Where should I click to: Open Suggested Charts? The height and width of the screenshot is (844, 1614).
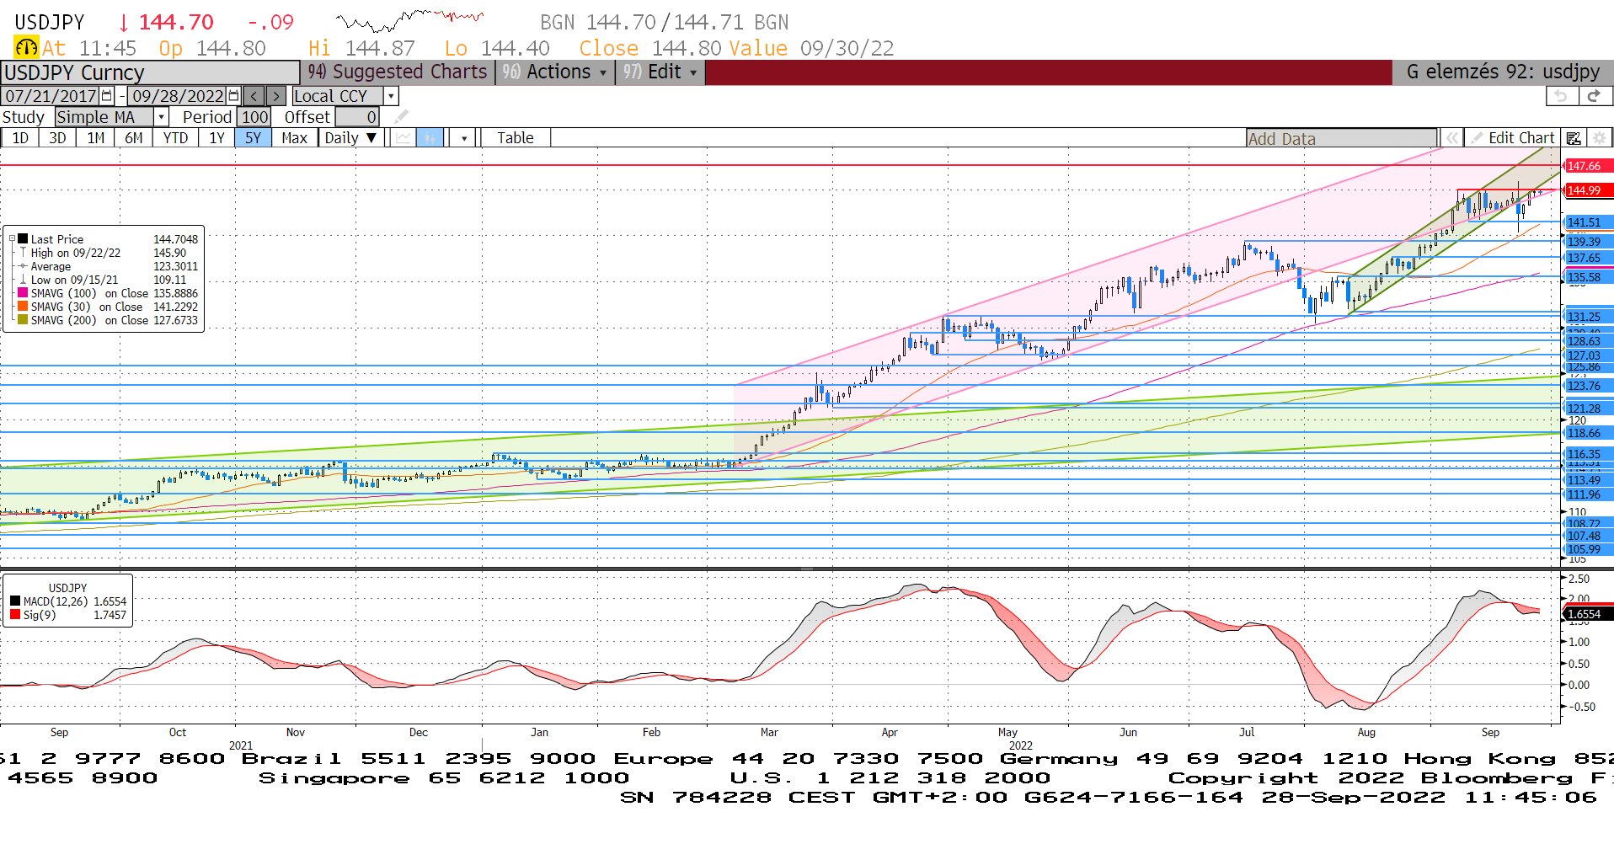[x=398, y=72]
